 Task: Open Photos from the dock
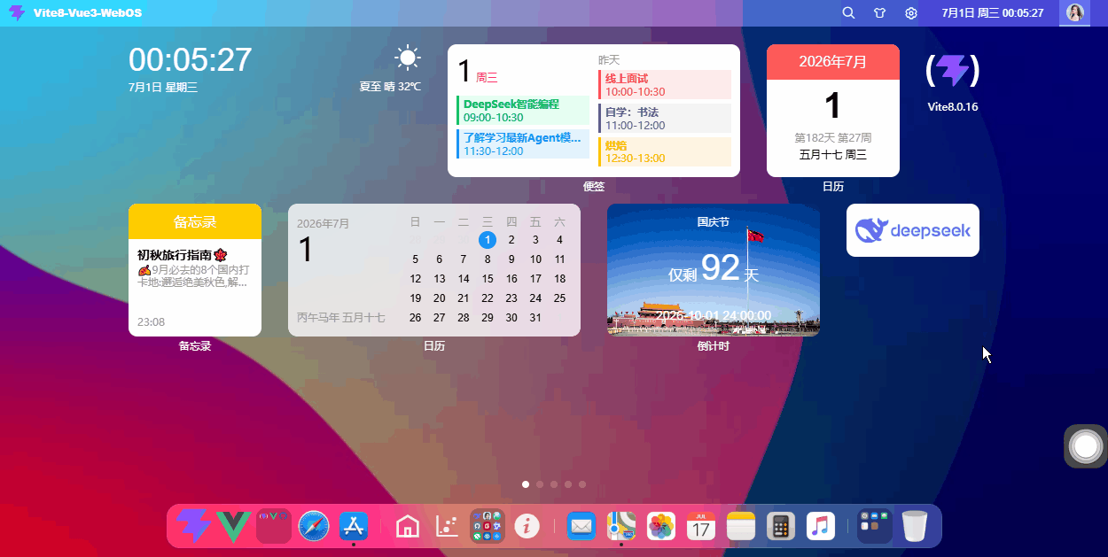point(661,526)
